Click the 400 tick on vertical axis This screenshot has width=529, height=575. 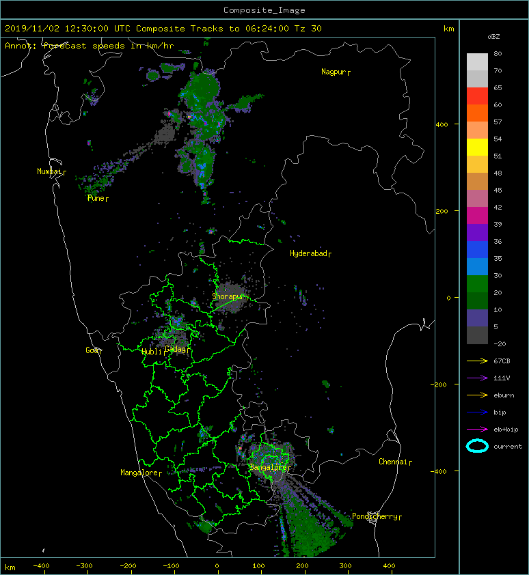point(442,125)
